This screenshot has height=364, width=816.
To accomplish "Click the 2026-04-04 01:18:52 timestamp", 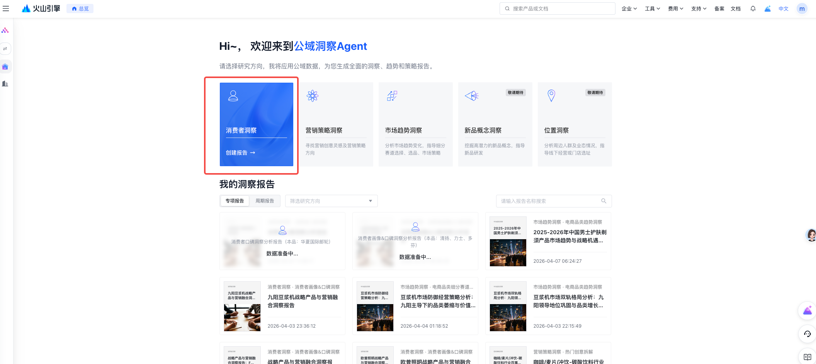I will [x=424, y=326].
